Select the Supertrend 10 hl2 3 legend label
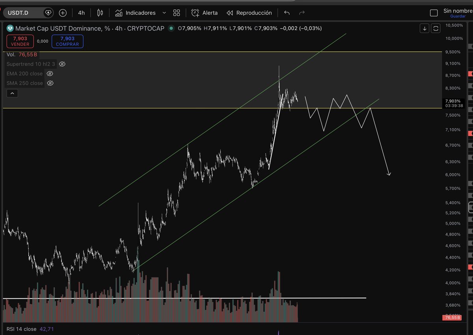473x335 pixels. (x=31, y=64)
